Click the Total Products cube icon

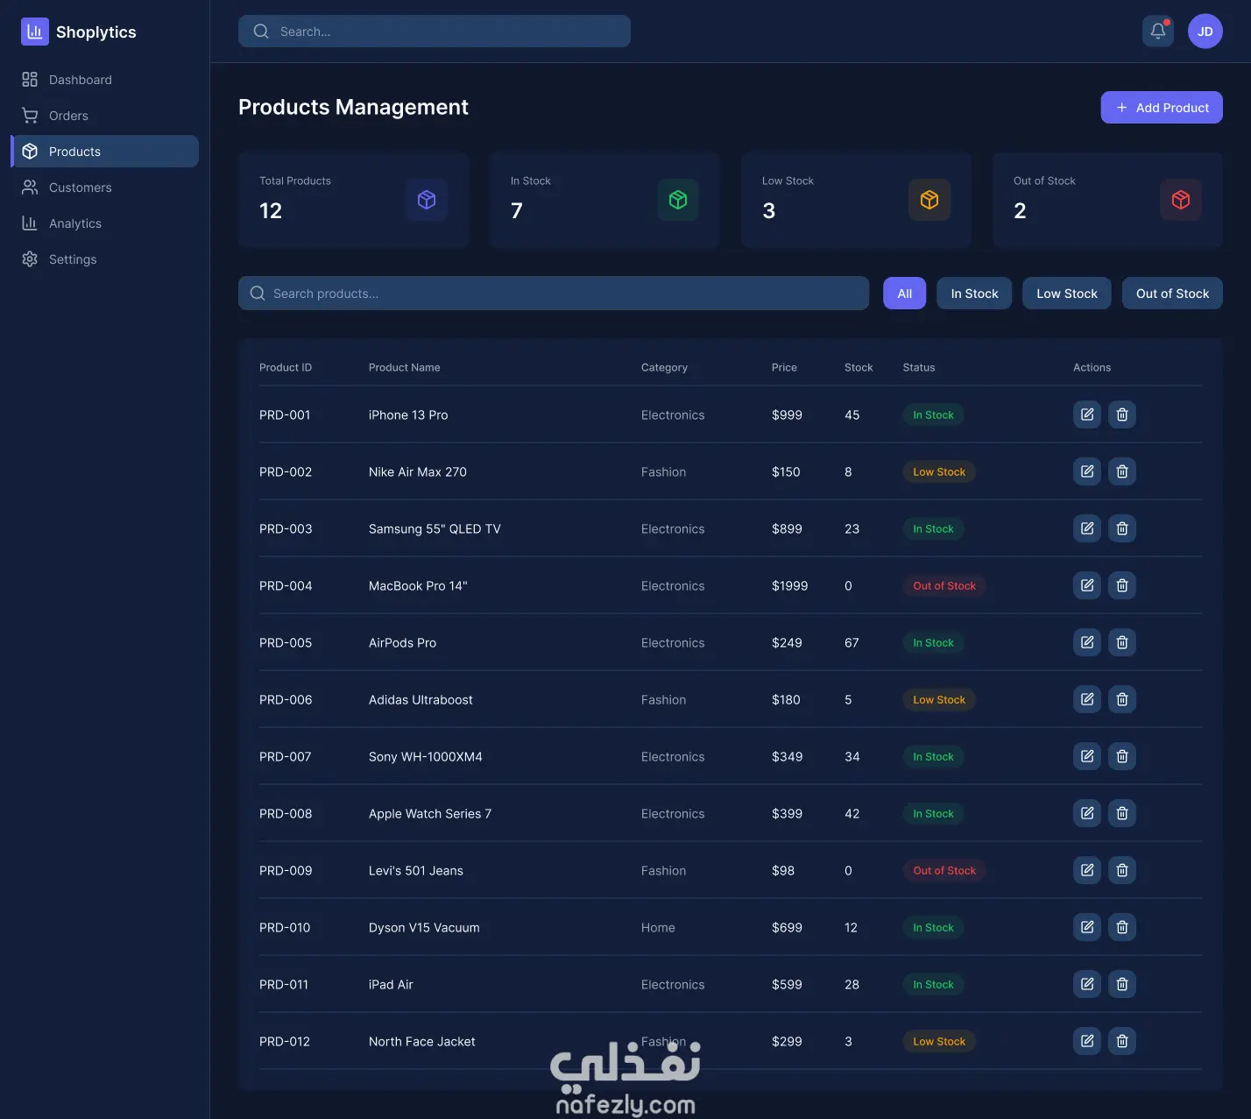[427, 200]
